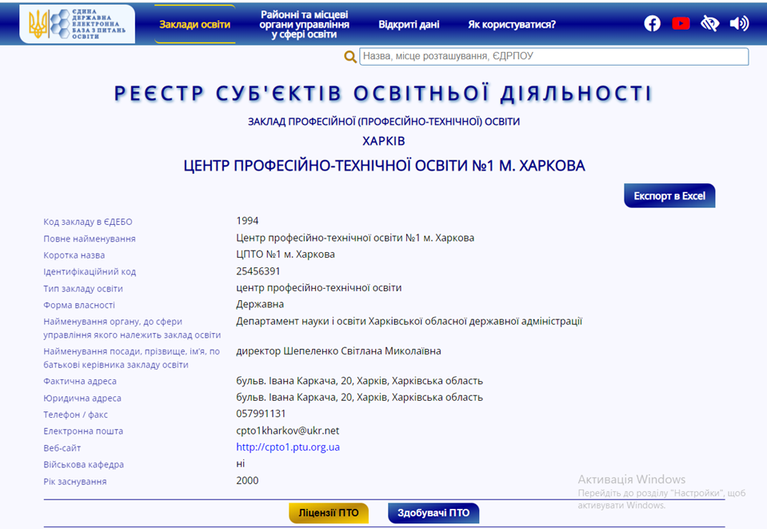Open Районні та місцеві органи управління menu

(x=304, y=25)
